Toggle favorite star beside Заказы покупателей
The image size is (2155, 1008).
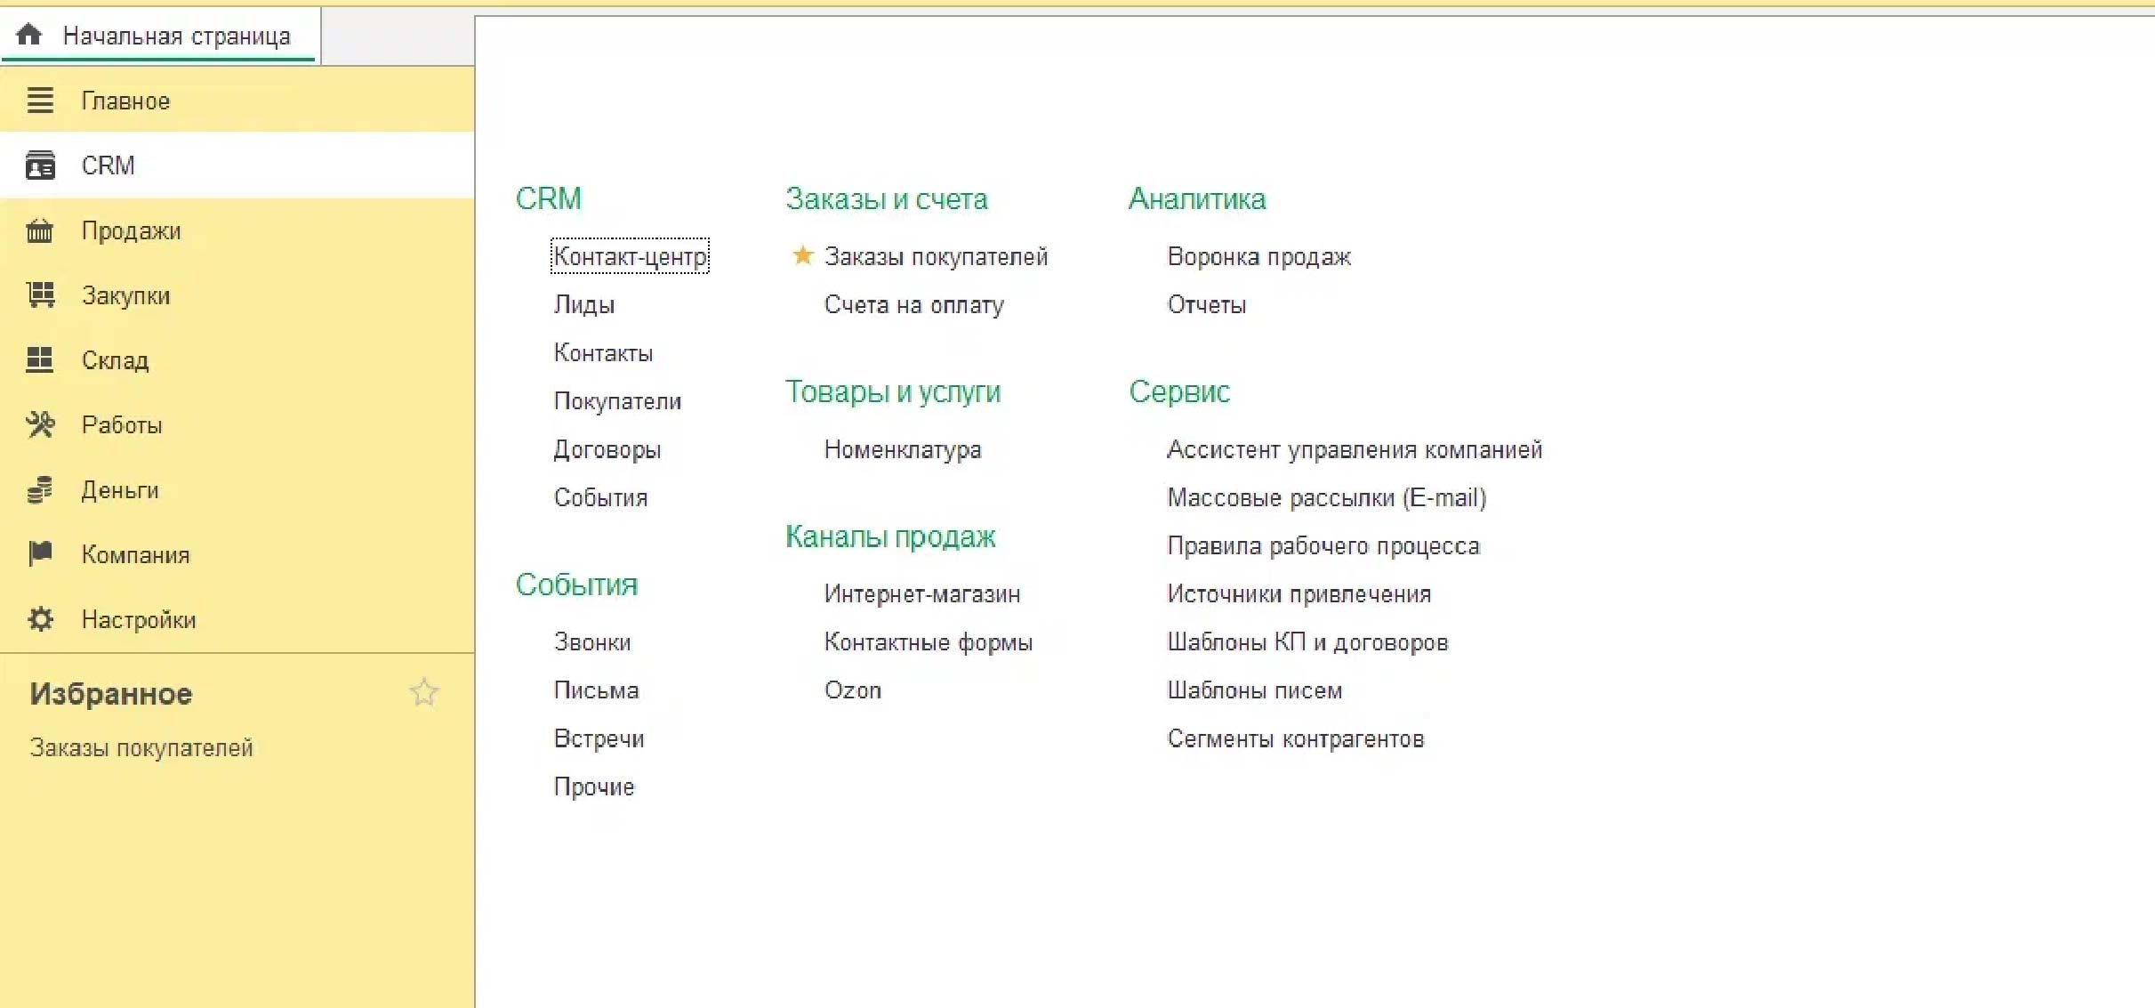pyautogui.click(x=802, y=256)
